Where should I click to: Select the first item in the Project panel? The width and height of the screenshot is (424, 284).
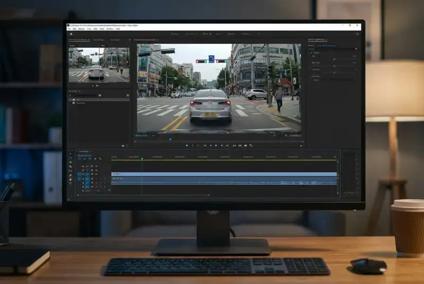pos(79,99)
